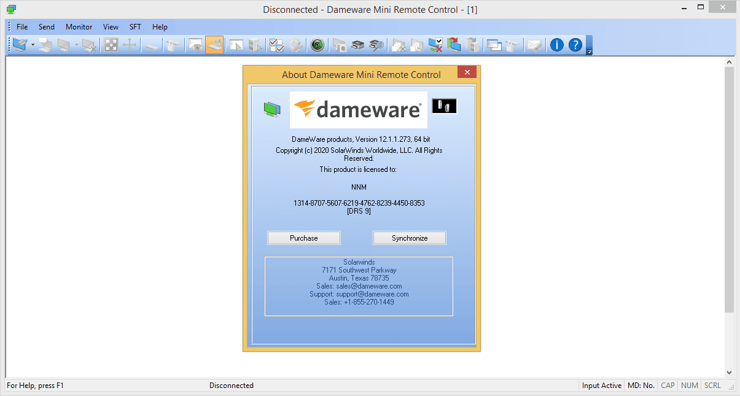The image size is (740, 396).
Task: Click the dameware logo image
Action: click(359, 110)
